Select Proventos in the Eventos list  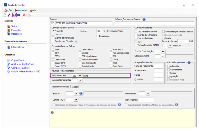[16, 30]
